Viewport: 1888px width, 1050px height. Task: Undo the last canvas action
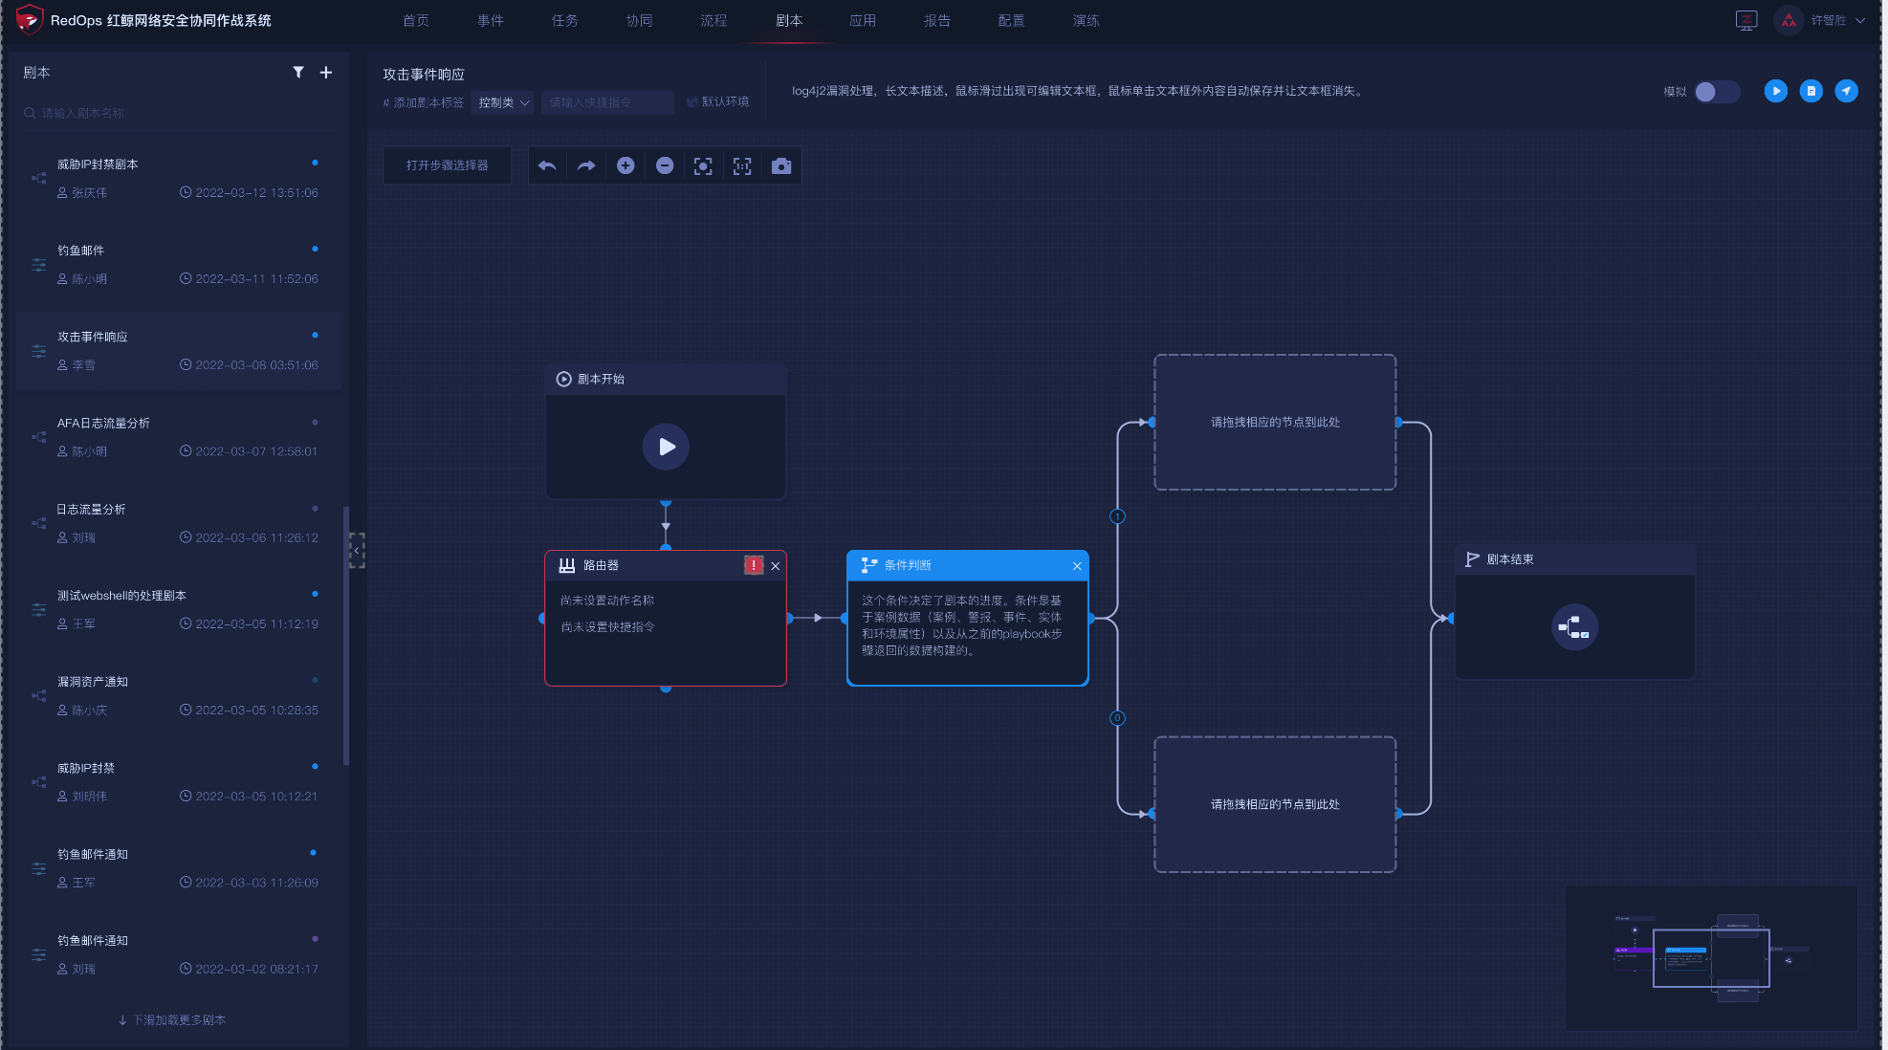pyautogui.click(x=547, y=165)
